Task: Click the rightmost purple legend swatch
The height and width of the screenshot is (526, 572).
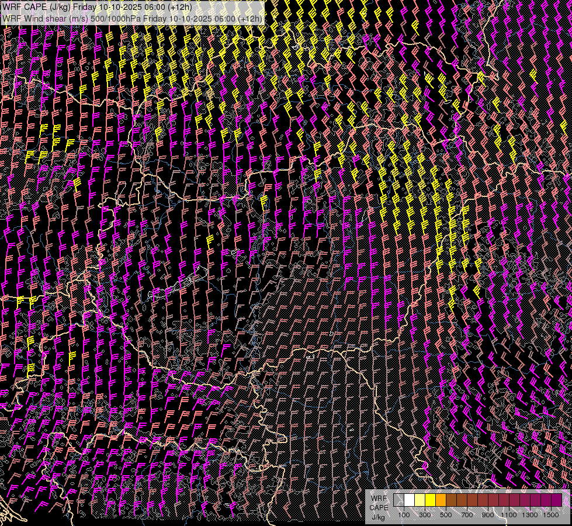Action: 556,500
